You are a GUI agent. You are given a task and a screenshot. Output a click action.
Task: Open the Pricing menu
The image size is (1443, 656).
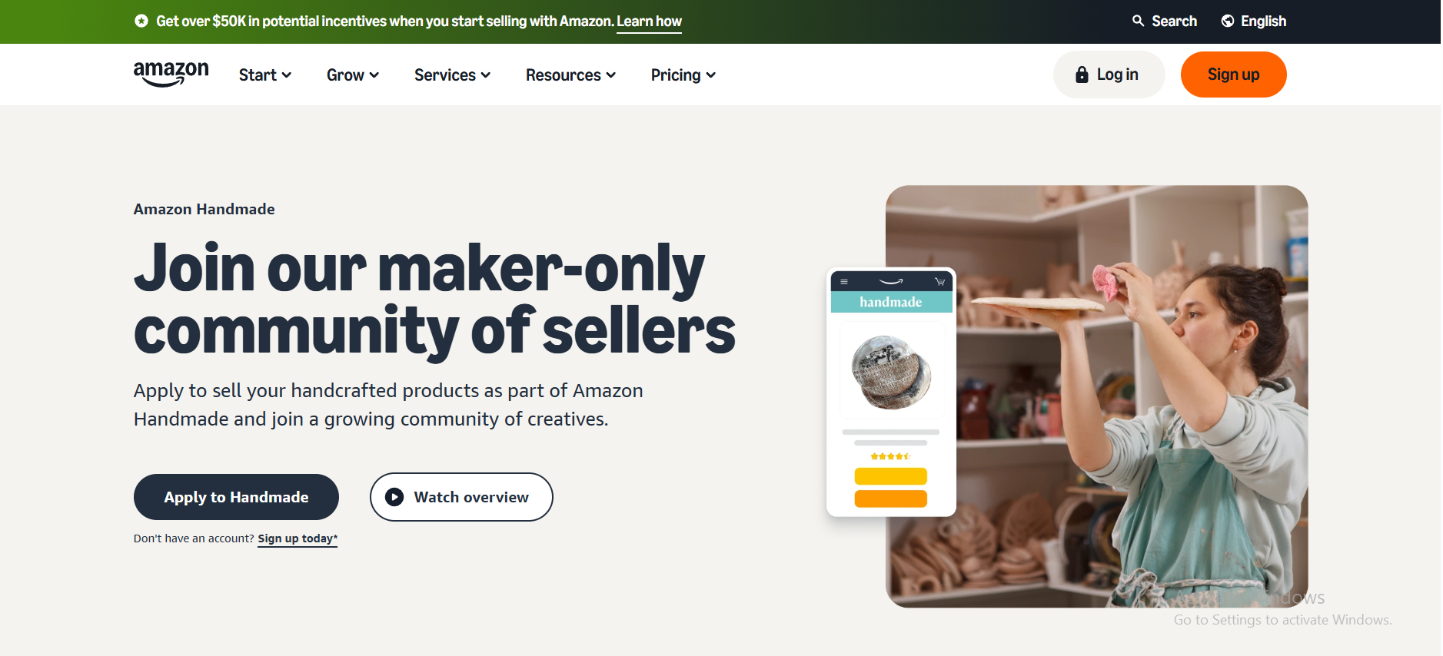(683, 75)
